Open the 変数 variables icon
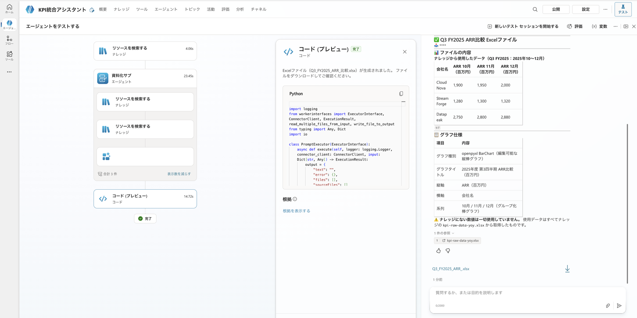 pos(594,26)
